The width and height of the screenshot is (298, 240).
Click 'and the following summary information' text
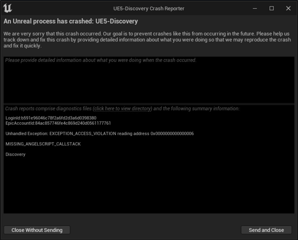click(x=196, y=108)
